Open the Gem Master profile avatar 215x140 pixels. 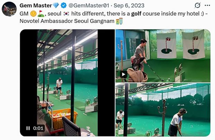point(9,9)
